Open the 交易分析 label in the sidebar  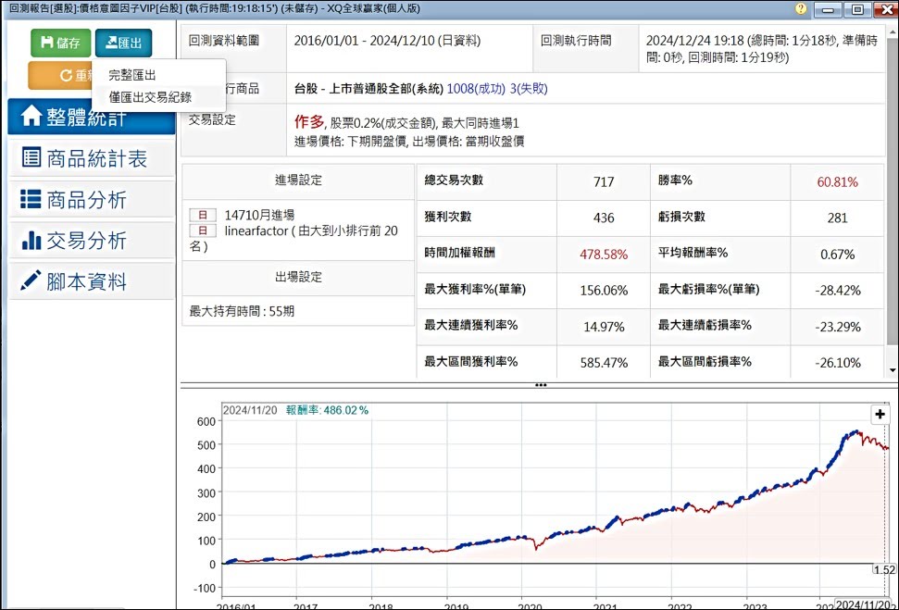coord(86,241)
